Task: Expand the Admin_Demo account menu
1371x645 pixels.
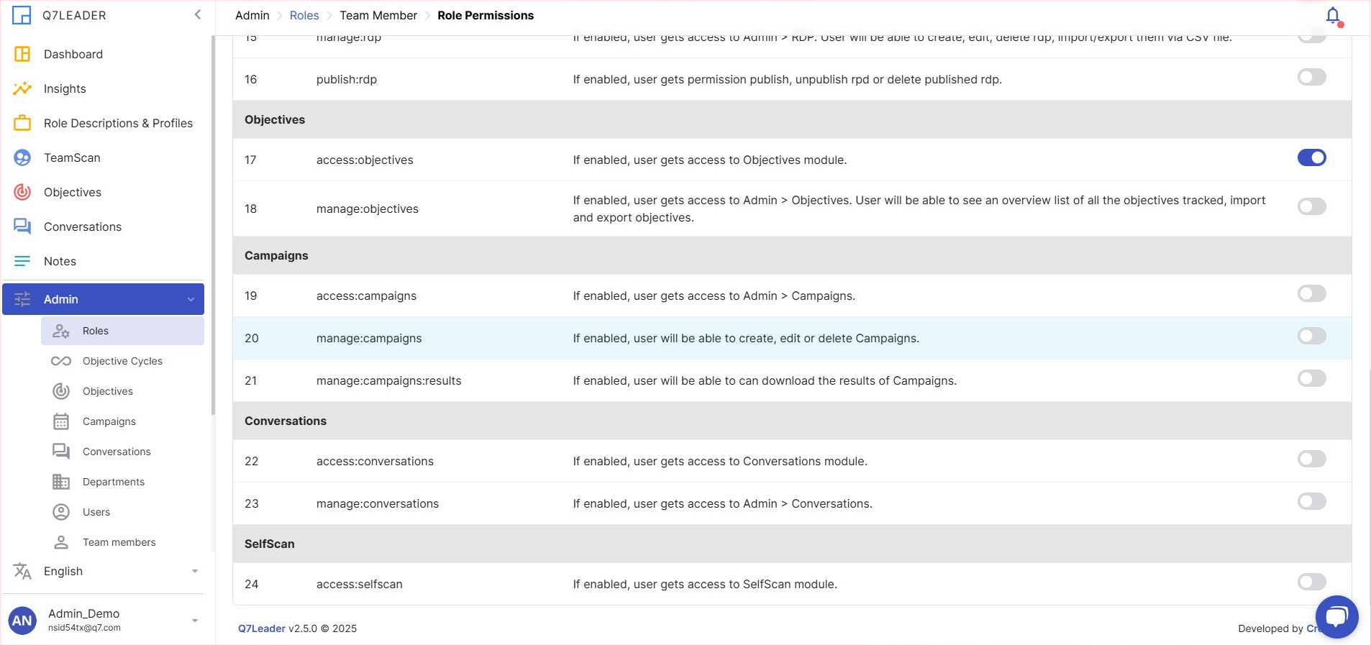Action: (x=194, y=620)
